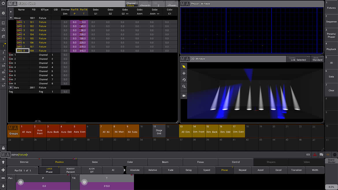Open the settings gear in left sidebar
This screenshot has height=190, width=338.
tap(3, 13)
